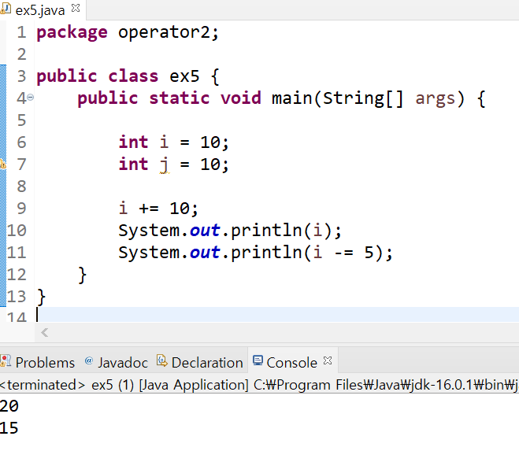
Task: Click 'println(i);' on line 10
Action: (x=286, y=231)
